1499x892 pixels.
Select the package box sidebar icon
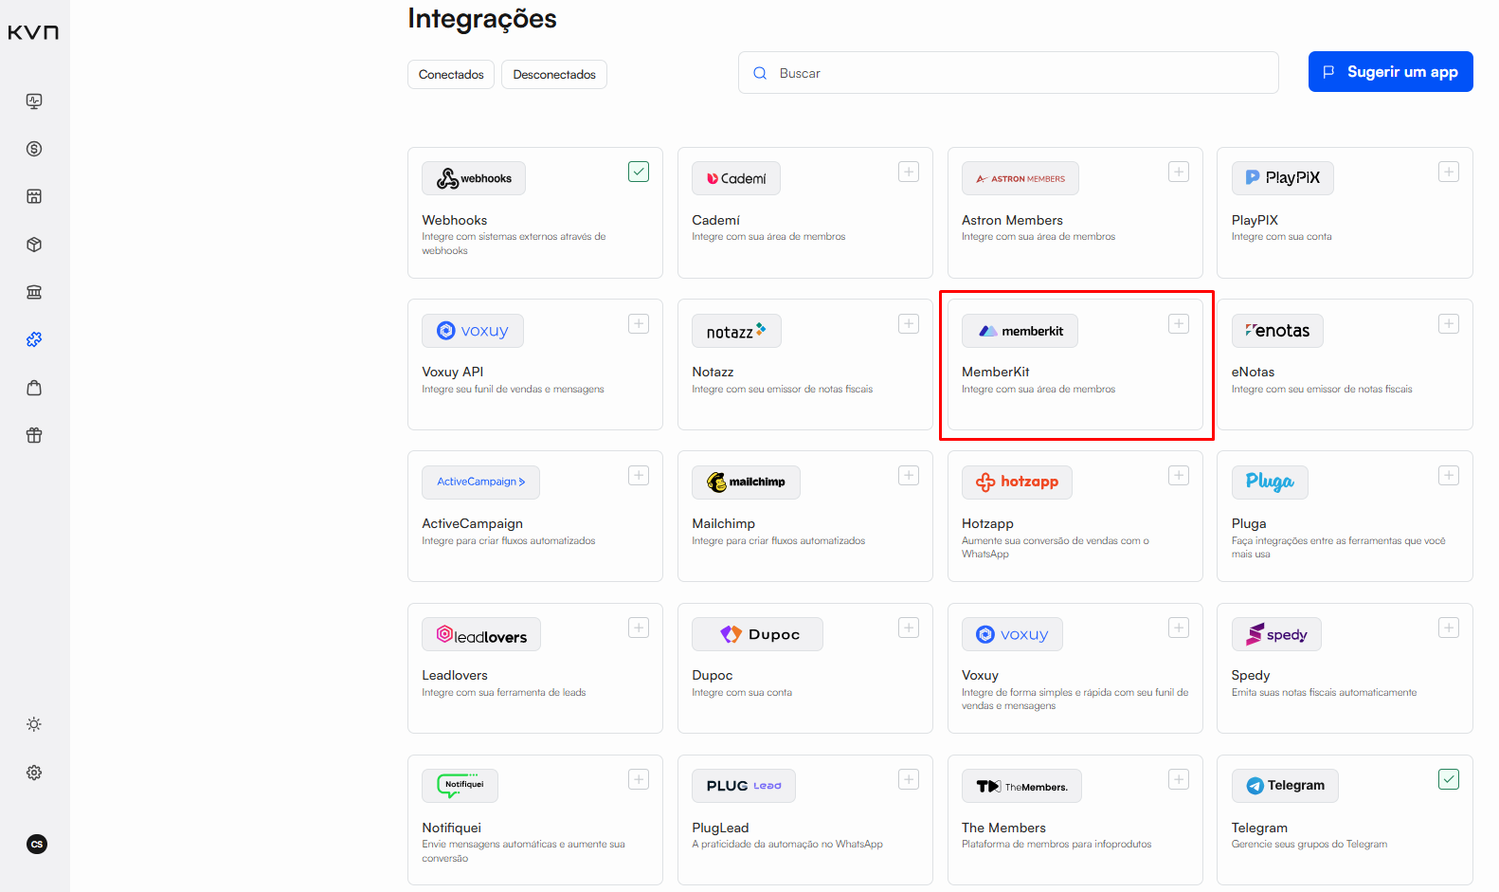[34, 245]
